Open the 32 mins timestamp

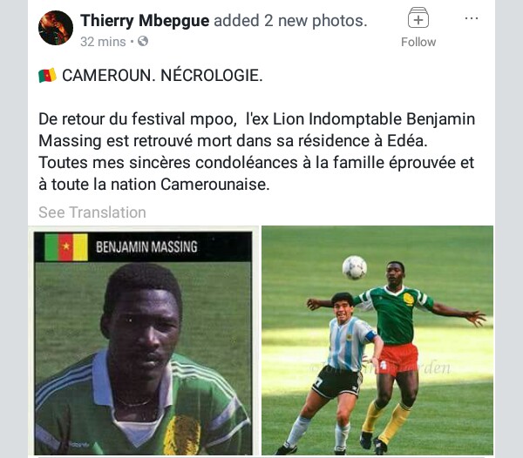[x=103, y=42]
